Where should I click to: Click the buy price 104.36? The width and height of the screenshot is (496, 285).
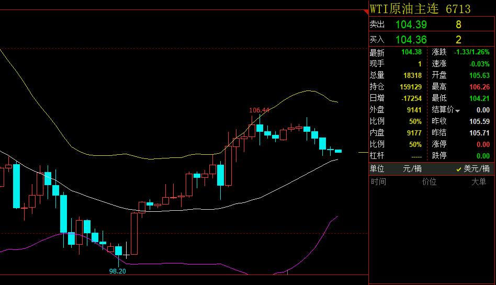(411, 40)
